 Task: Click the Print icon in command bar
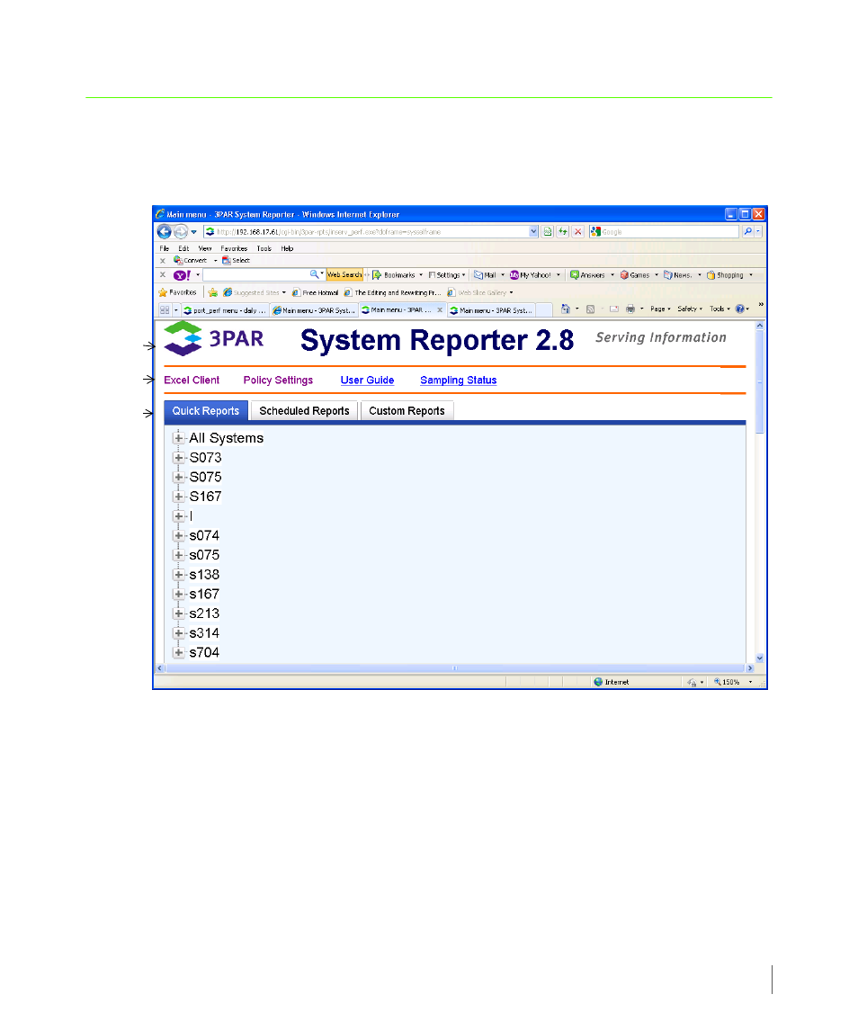630,309
